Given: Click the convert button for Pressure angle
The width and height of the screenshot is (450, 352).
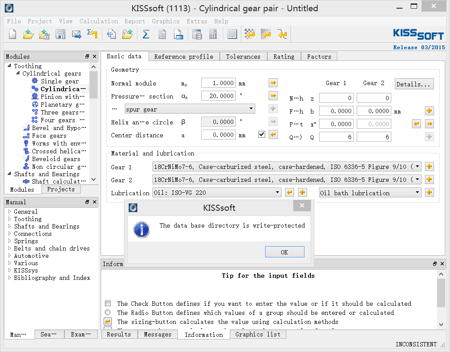Looking at the screenshot, I should click(x=273, y=95).
